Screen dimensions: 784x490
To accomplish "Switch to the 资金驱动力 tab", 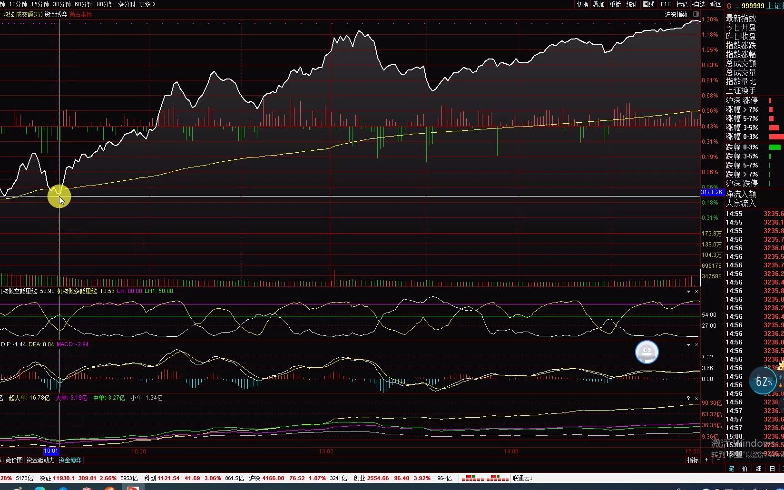I will pos(40,460).
